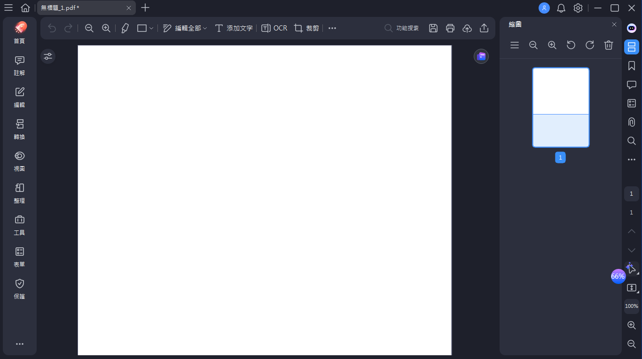
Task: Select the 裁剪 crop tool
Action: 307,28
